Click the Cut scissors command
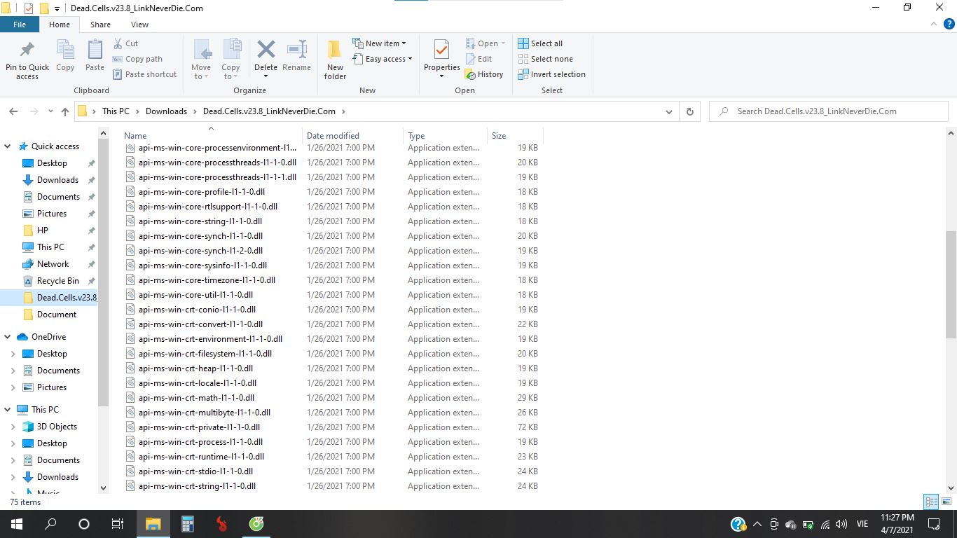This screenshot has width=957, height=538. click(x=126, y=43)
